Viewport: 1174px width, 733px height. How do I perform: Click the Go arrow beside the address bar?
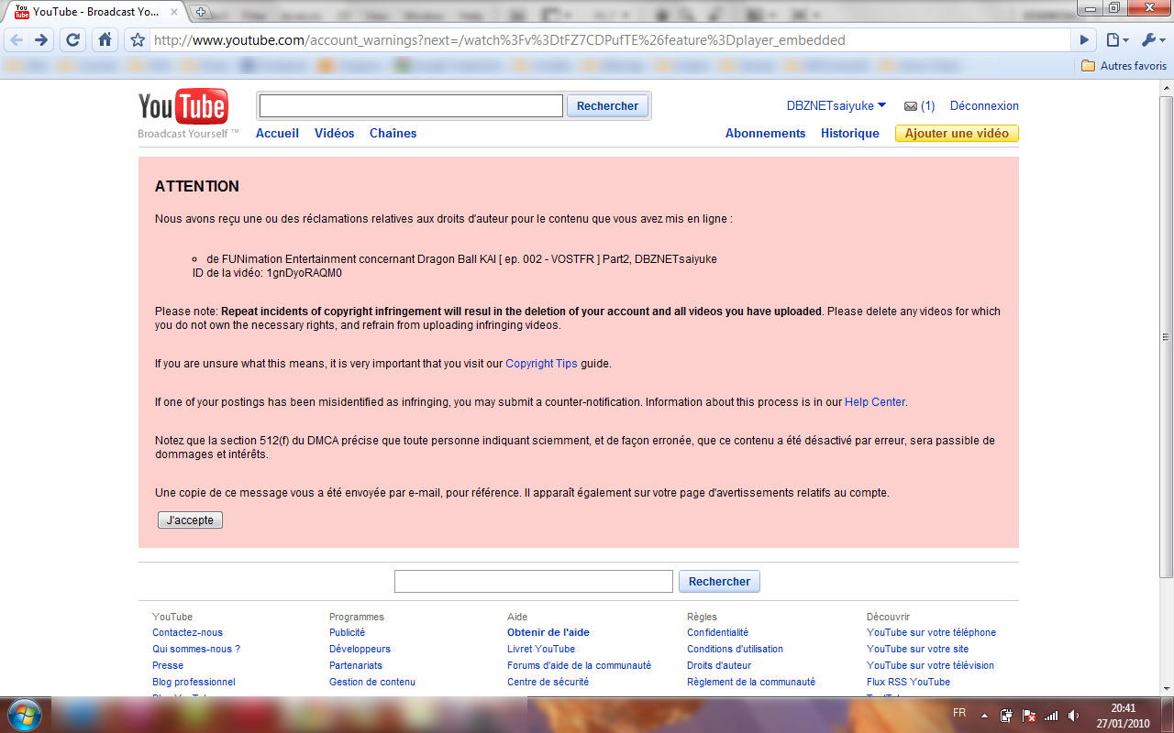[x=1085, y=40]
